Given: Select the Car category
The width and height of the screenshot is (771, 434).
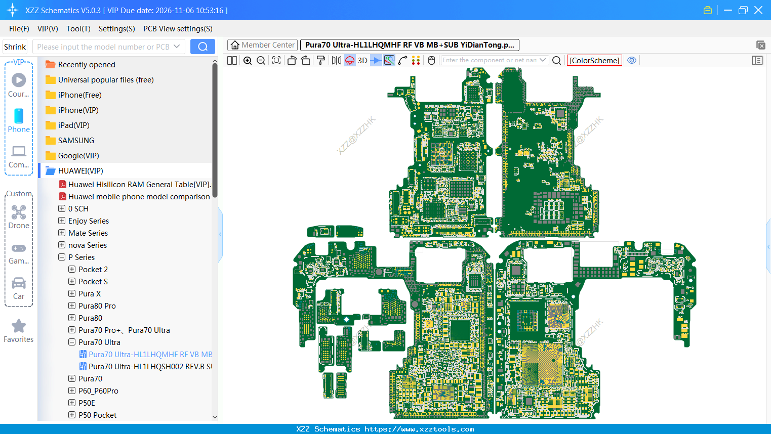Looking at the screenshot, I should (19, 288).
